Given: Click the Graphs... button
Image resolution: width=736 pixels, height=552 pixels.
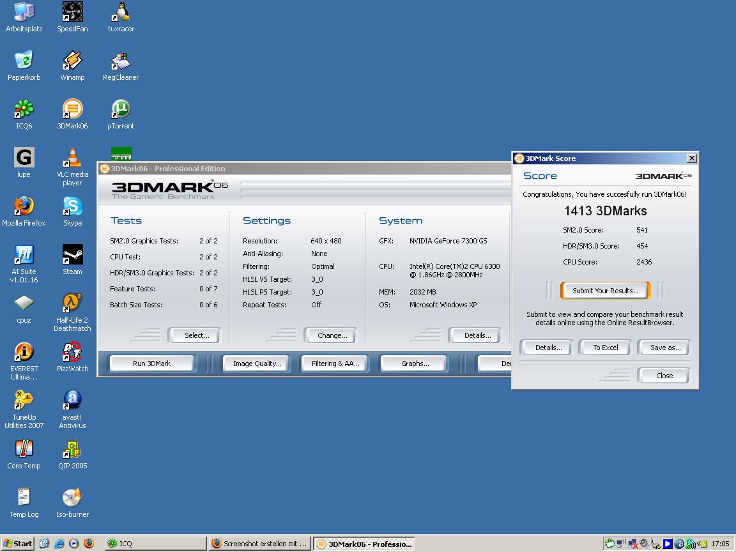Looking at the screenshot, I should pyautogui.click(x=414, y=364).
